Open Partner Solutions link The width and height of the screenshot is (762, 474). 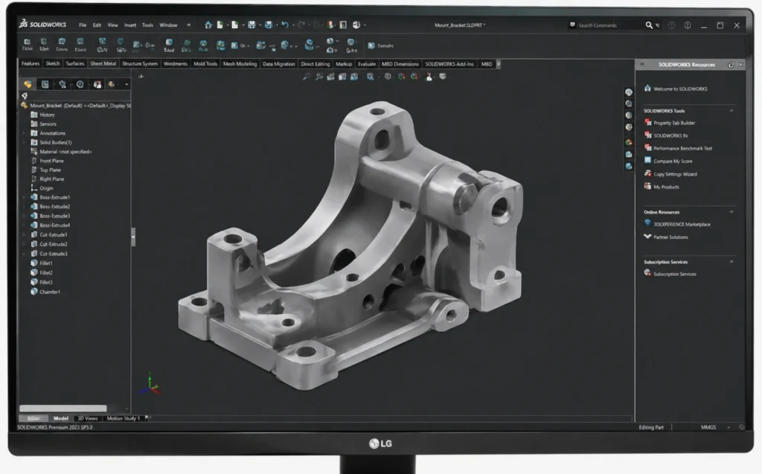[670, 237]
